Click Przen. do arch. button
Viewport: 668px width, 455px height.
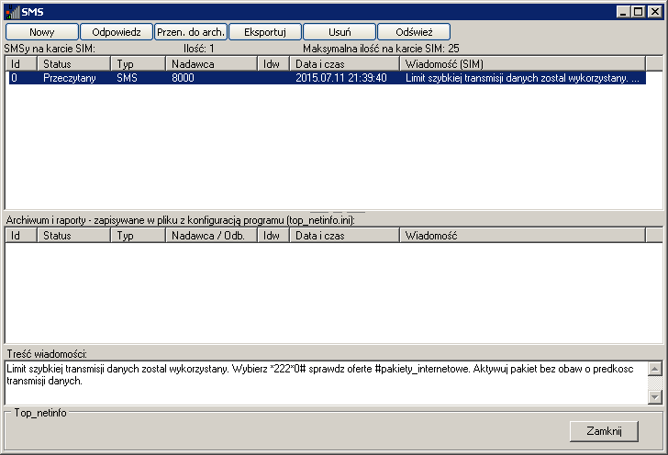[x=190, y=32]
